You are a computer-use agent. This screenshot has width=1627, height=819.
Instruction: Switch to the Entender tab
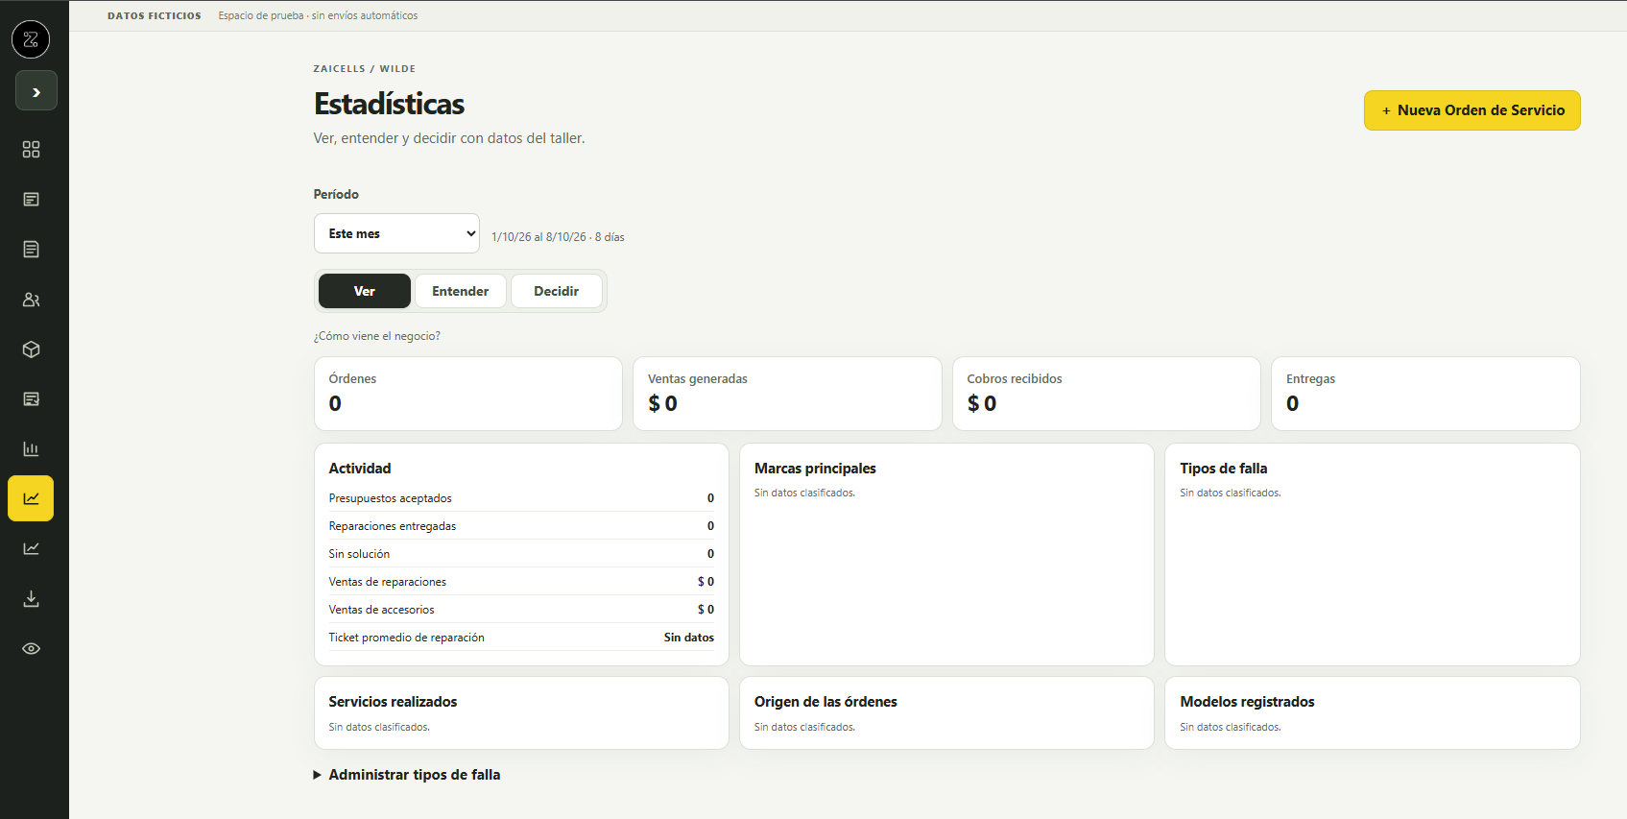461,291
